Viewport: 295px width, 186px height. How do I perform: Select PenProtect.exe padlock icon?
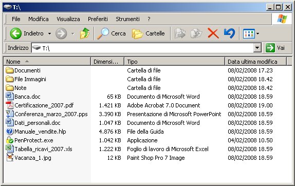pyautogui.click(x=10, y=140)
